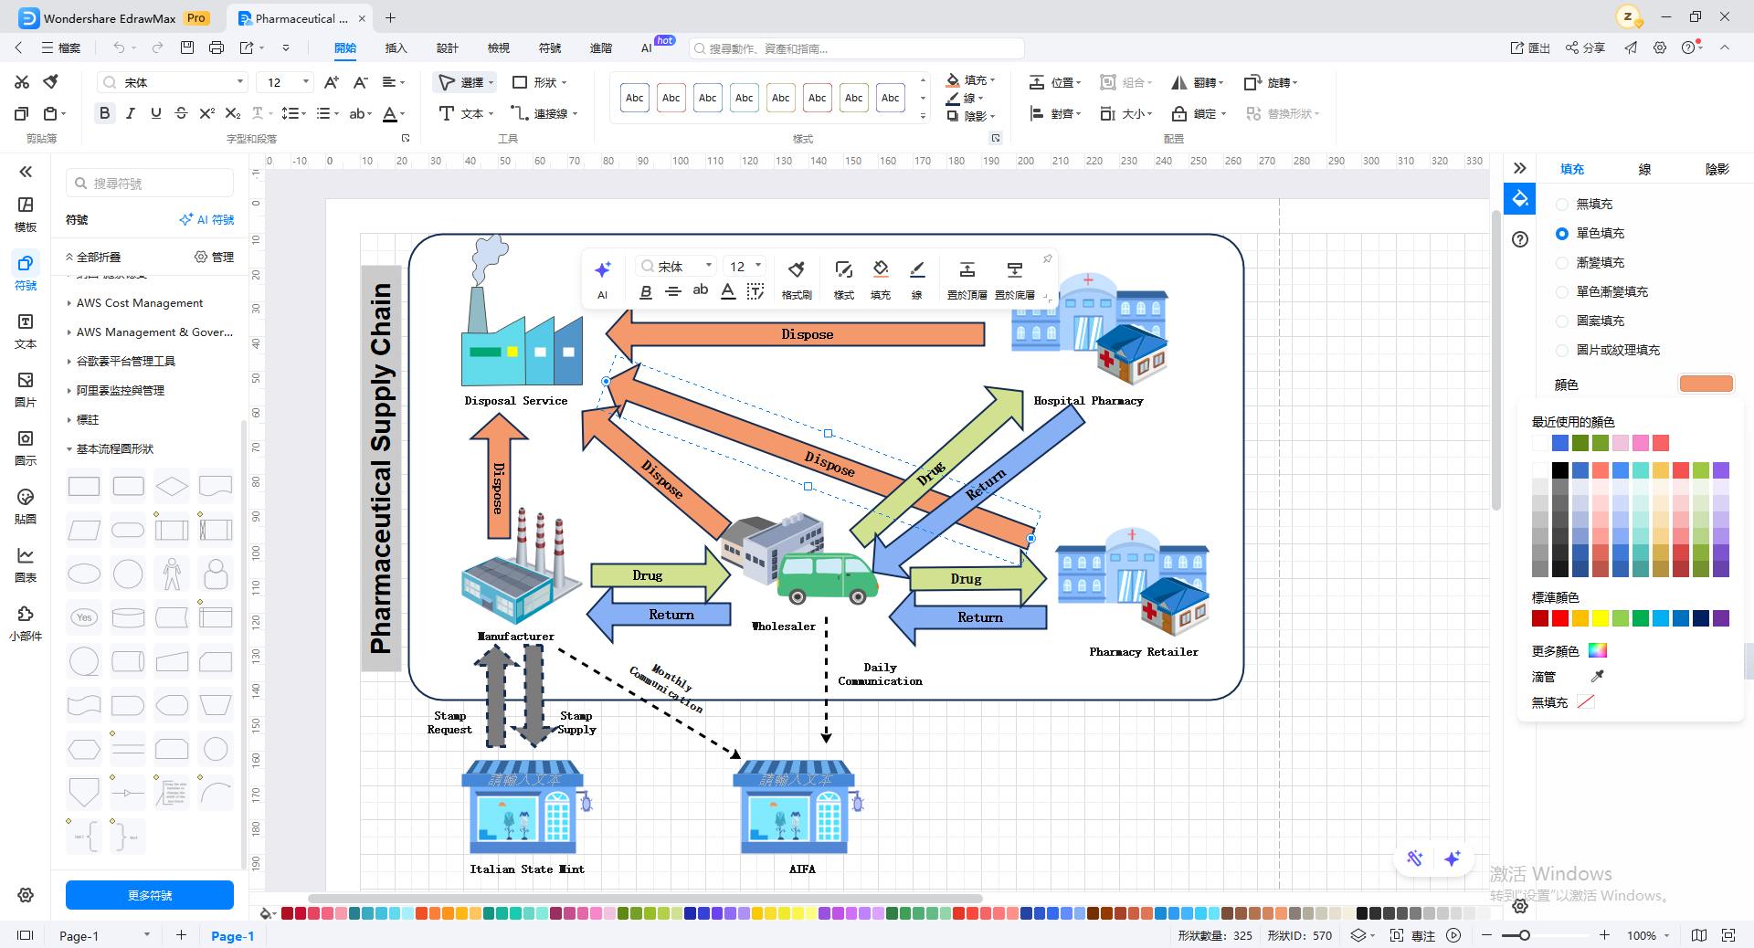
Task: Open the font size dropdown in ribbon
Action: click(306, 82)
